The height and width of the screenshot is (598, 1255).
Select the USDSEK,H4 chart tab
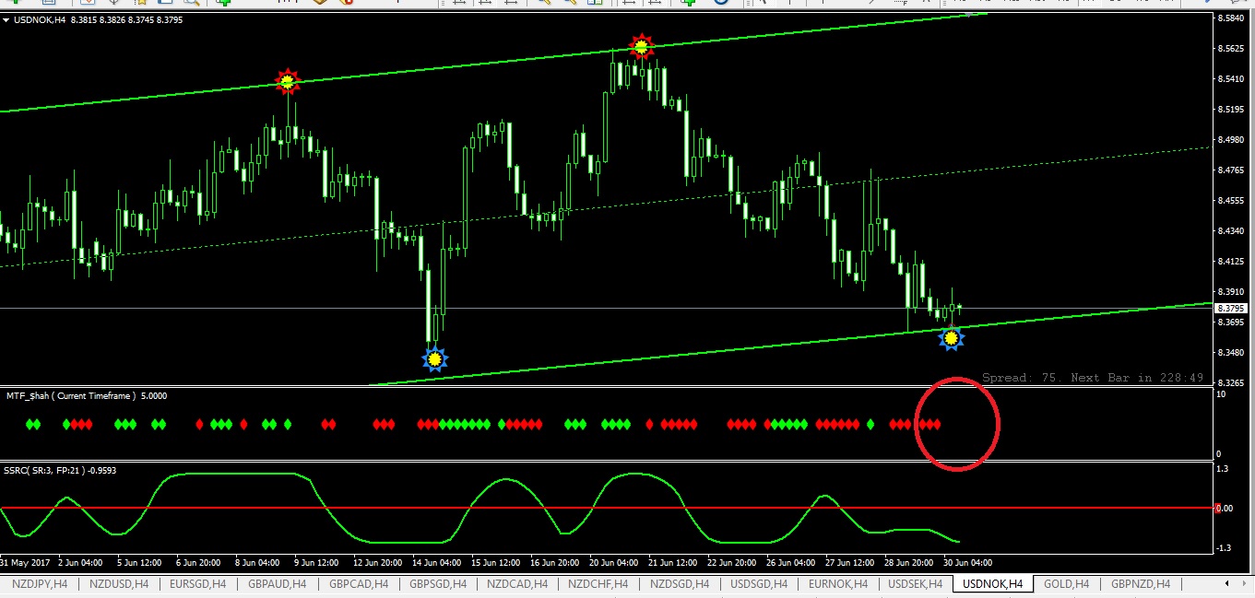click(915, 584)
